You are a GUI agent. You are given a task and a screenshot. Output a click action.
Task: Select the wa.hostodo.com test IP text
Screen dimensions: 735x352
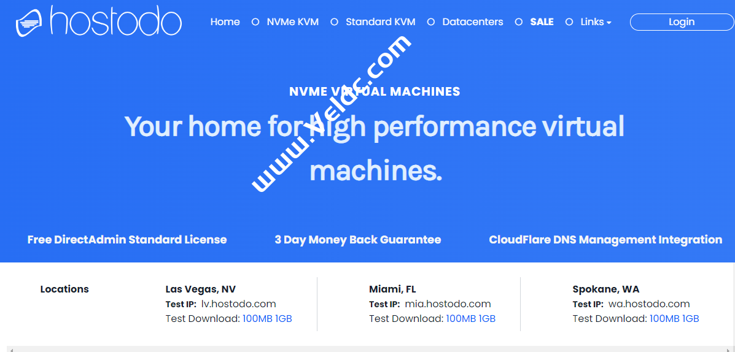click(649, 304)
